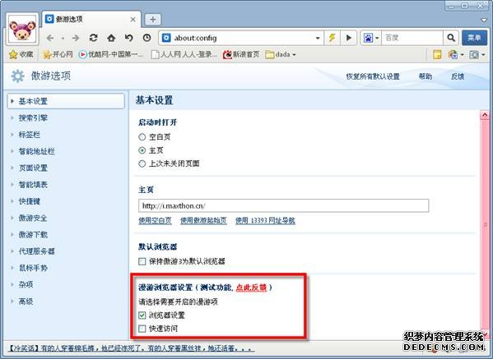Image resolution: width=493 pixels, height=359 pixels.
Task: Open the 新浪首页 bookmark
Action: [241, 54]
